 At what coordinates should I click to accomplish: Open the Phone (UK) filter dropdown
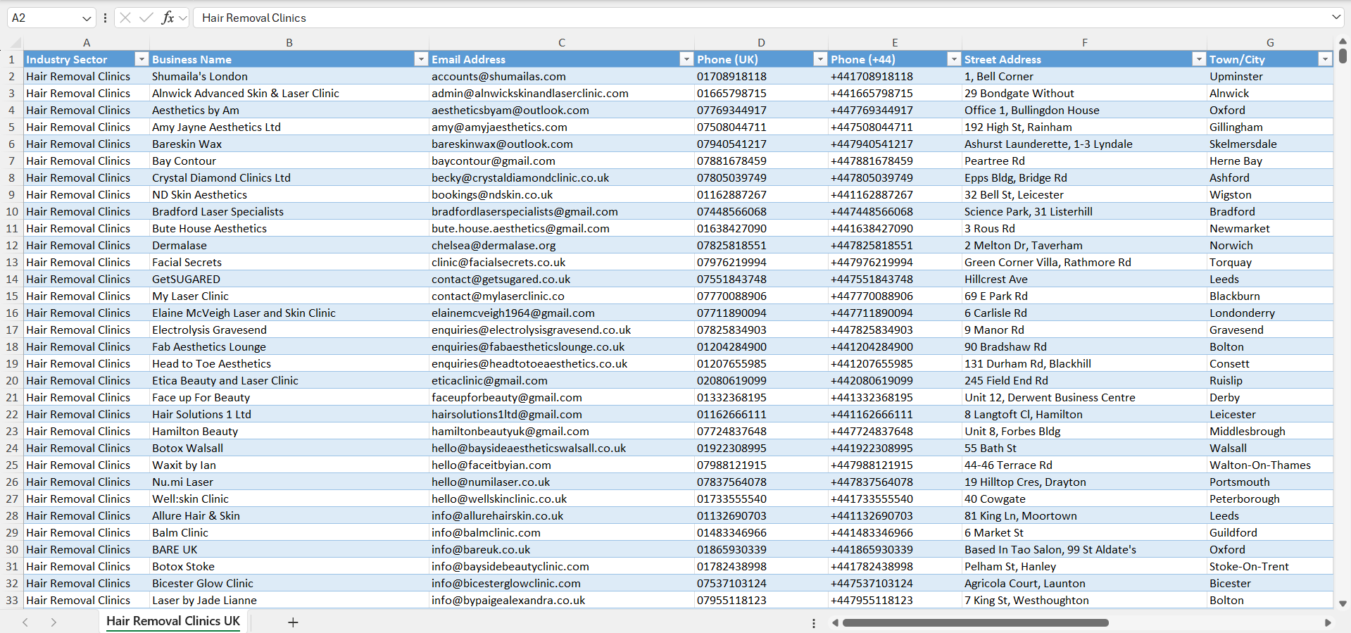(x=820, y=59)
